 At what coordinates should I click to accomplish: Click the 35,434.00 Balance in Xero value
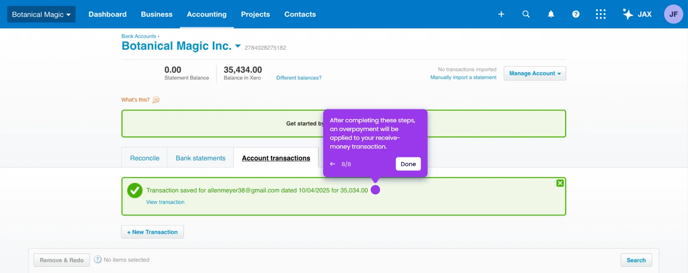[243, 70]
